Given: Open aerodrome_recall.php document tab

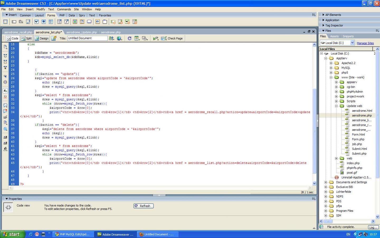Looking at the screenshot, I should pyautogui.click(x=18, y=32).
